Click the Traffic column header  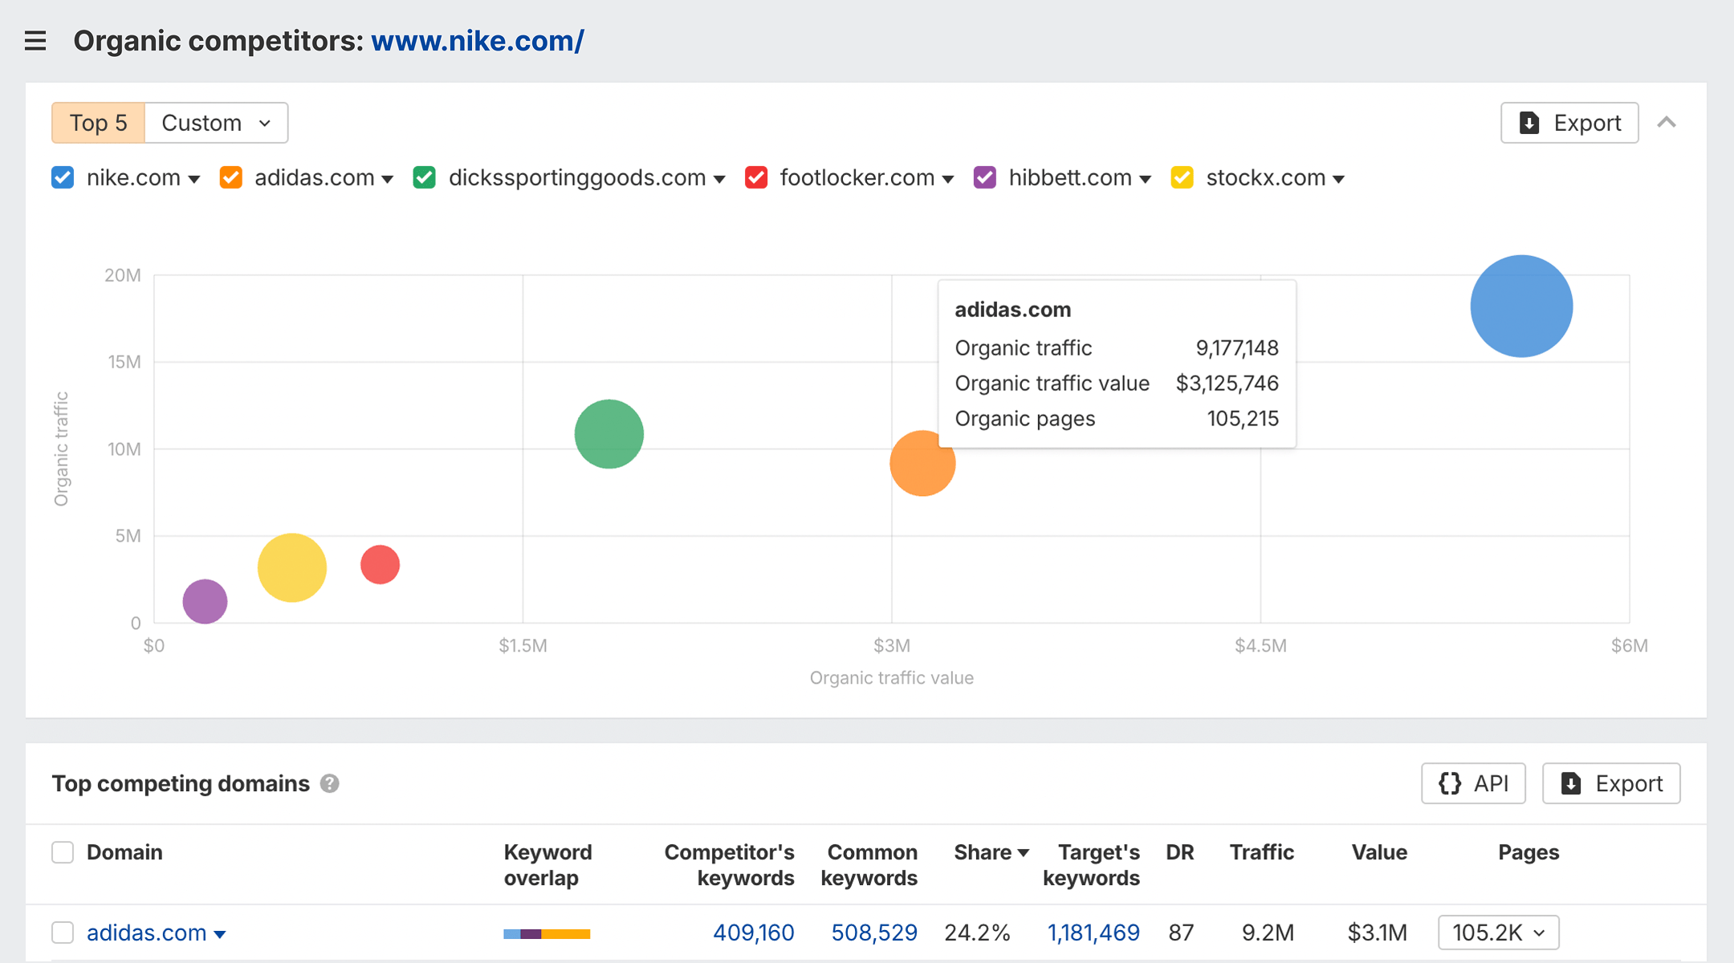1262,852
